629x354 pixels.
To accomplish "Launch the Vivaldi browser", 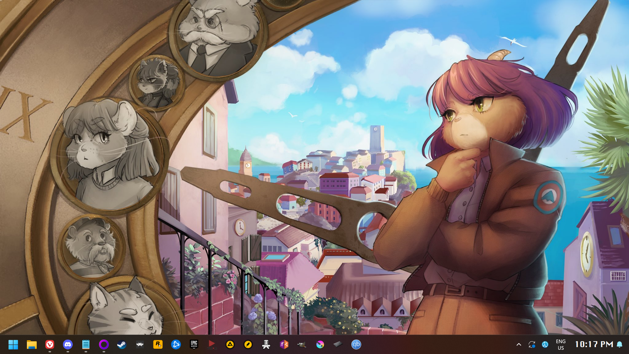I will (49, 344).
